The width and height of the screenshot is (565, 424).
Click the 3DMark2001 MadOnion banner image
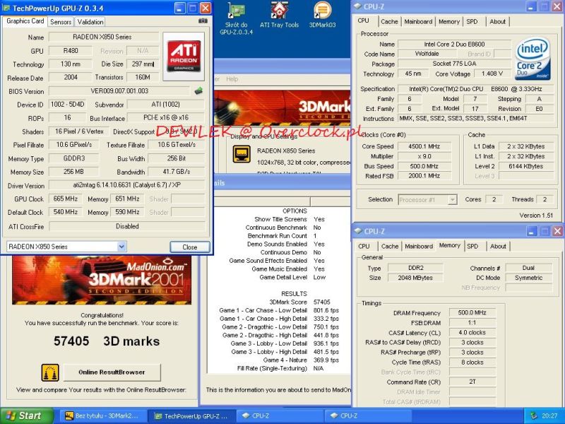102,280
